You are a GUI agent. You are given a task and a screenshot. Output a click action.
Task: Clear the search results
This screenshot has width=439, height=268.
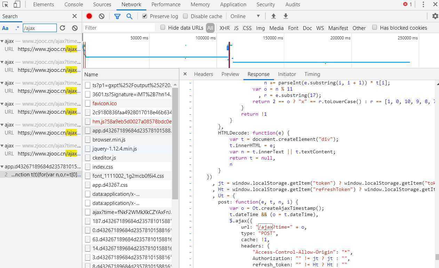75,28
